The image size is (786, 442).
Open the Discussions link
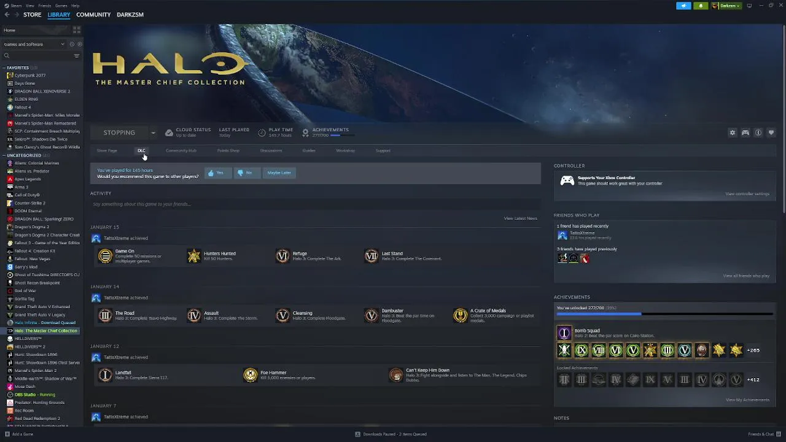pyautogui.click(x=271, y=150)
